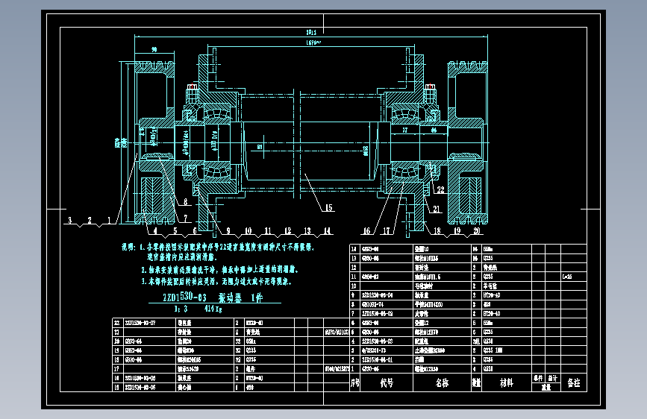Select the 'L=25' remark in row 11

point(567,277)
